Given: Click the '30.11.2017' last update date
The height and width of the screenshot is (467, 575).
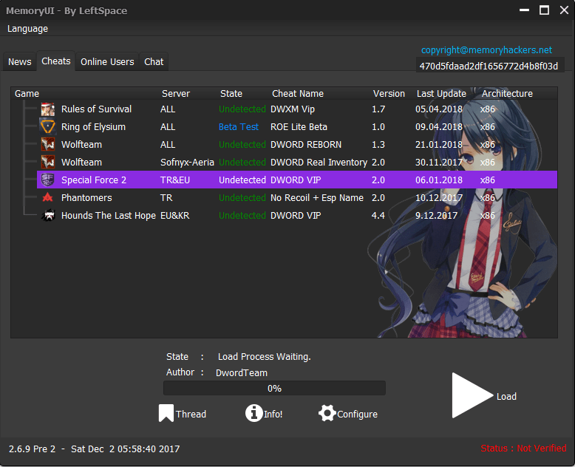Looking at the screenshot, I should (x=438, y=162).
